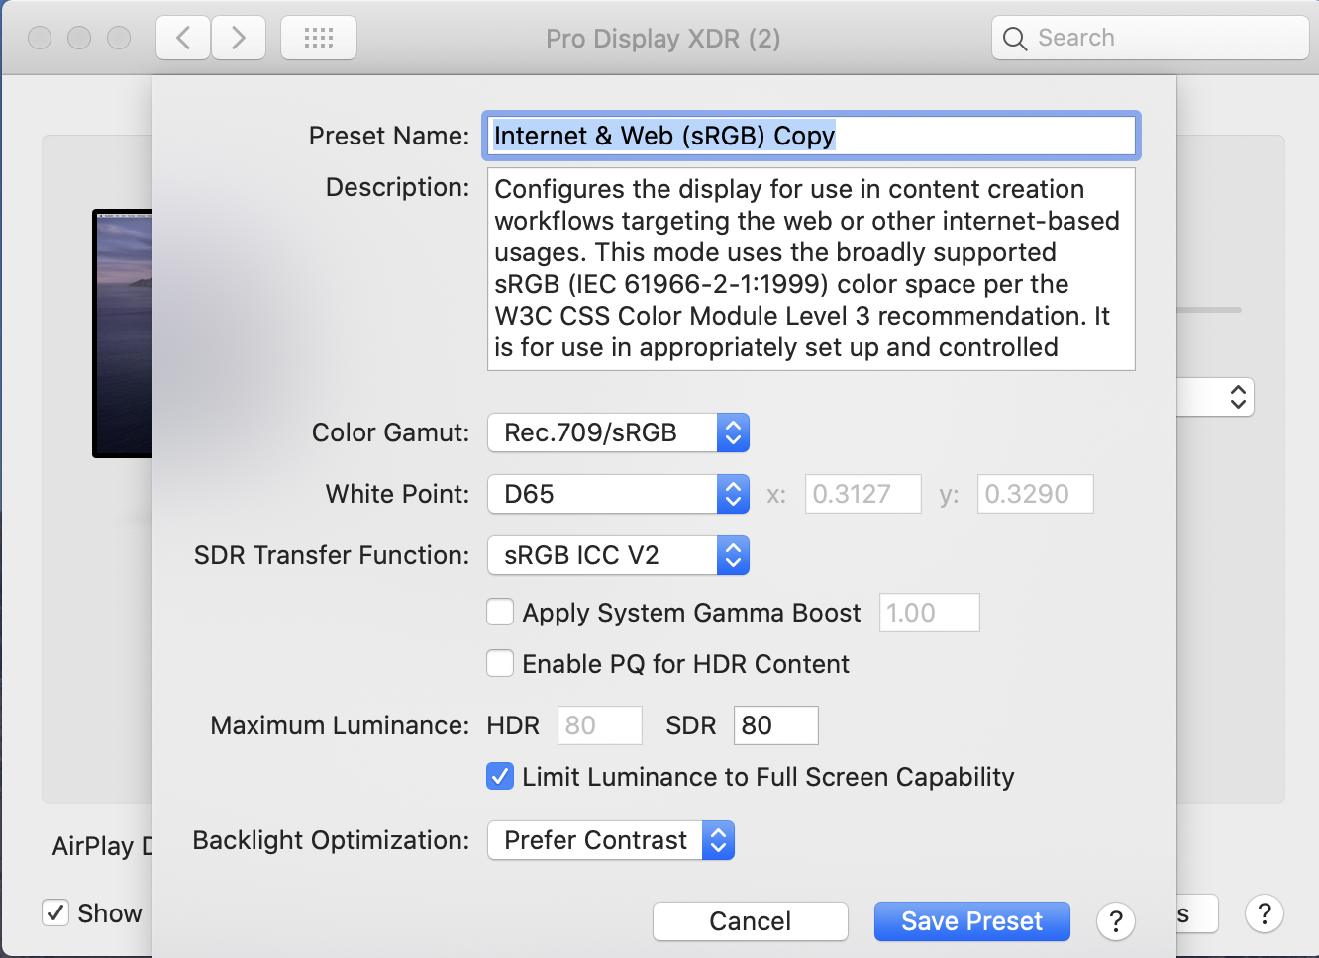Click the Preset Name label

tap(389, 136)
